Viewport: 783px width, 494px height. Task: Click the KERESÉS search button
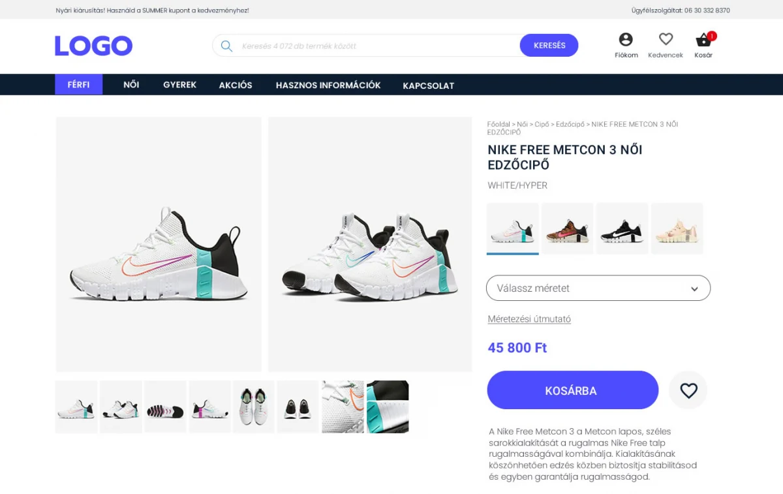click(549, 46)
